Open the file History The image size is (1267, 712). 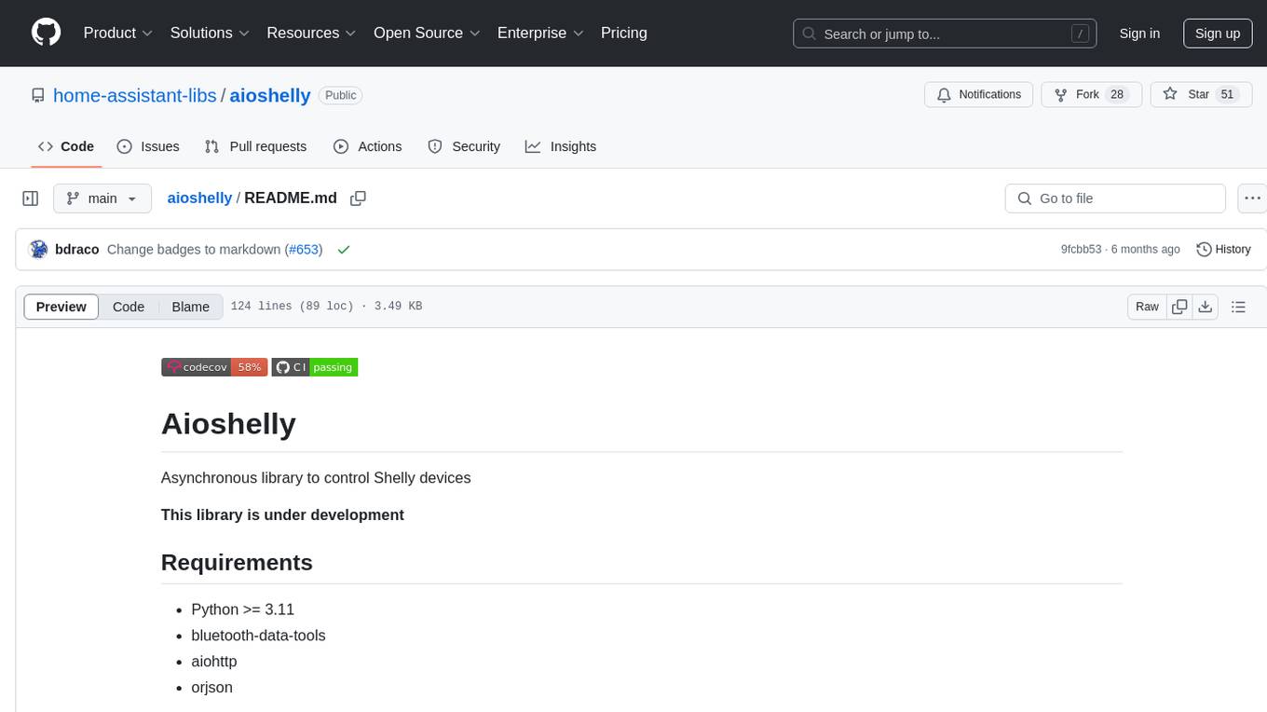point(1223,249)
